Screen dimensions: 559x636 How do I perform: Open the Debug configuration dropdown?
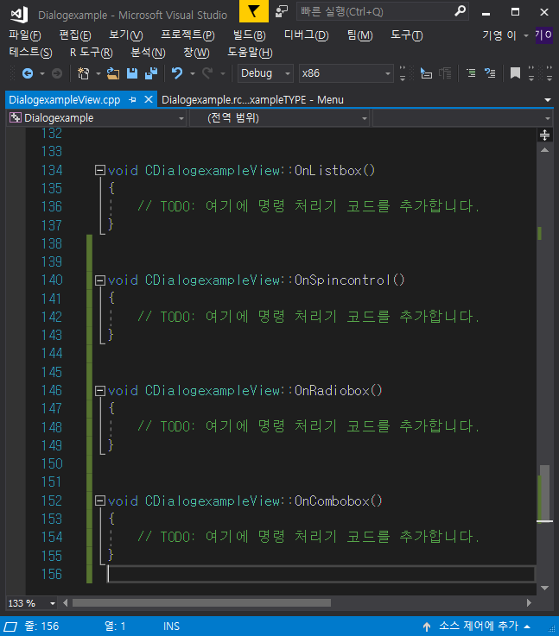[265, 73]
